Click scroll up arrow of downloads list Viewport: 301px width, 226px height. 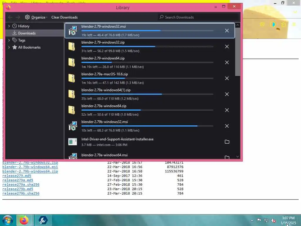coord(238,25)
